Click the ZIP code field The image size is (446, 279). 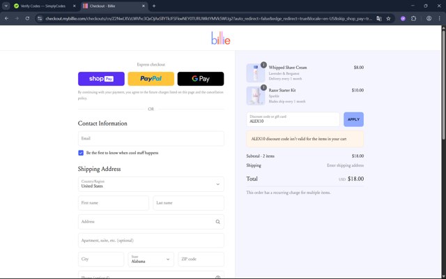coord(201,259)
